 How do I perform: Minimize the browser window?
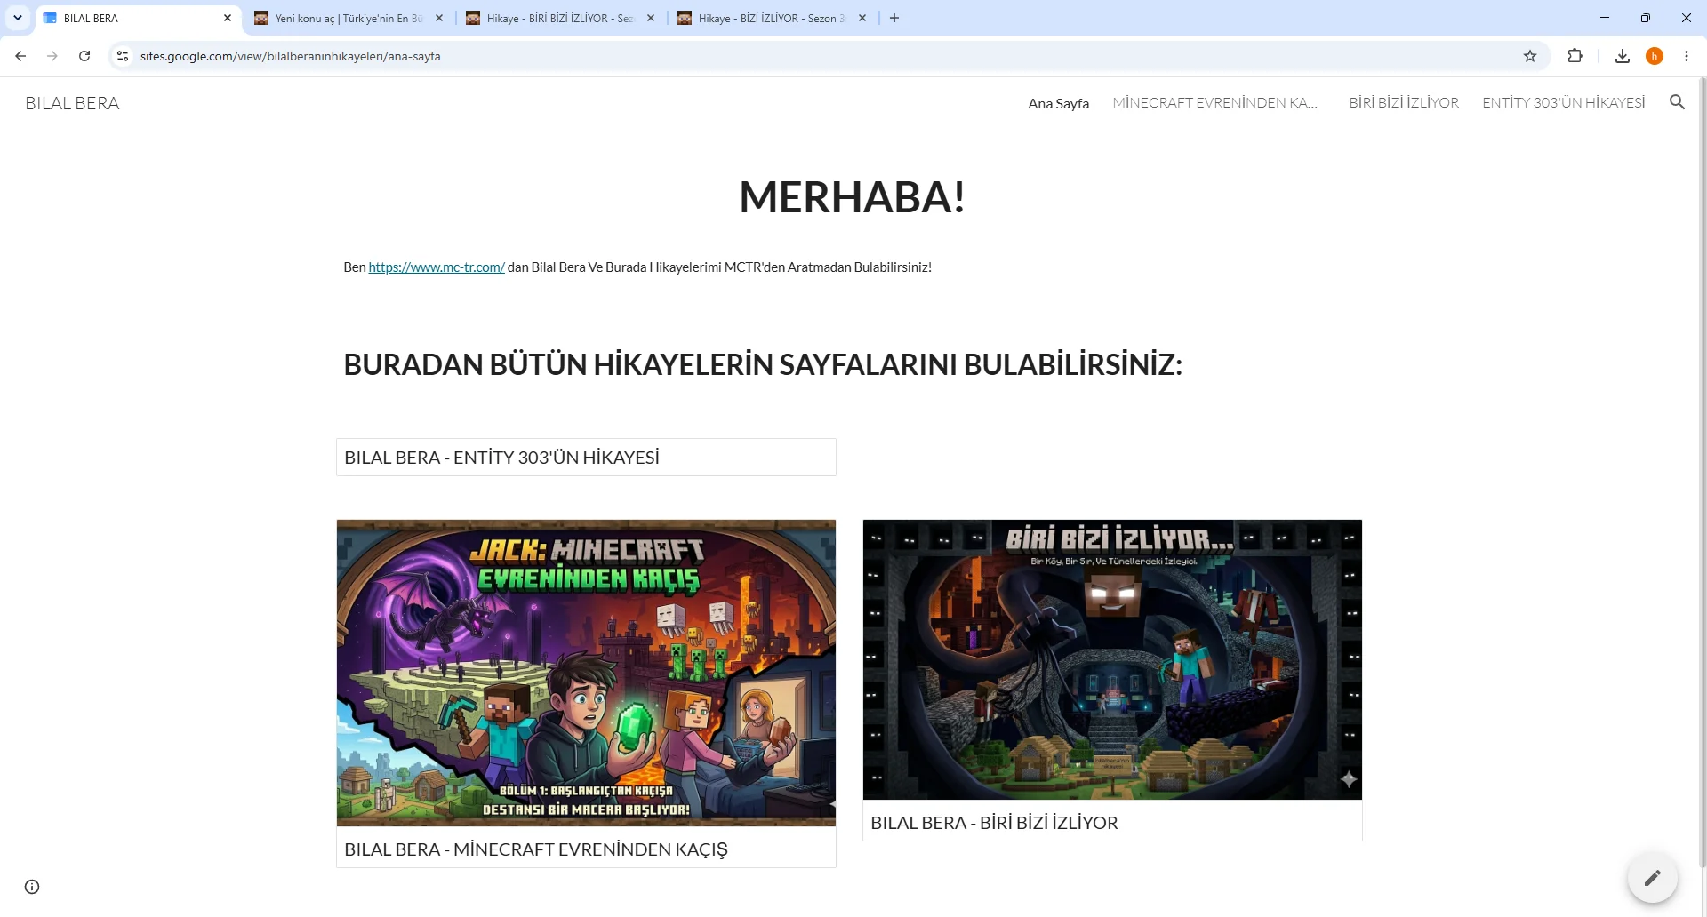pos(1605,18)
